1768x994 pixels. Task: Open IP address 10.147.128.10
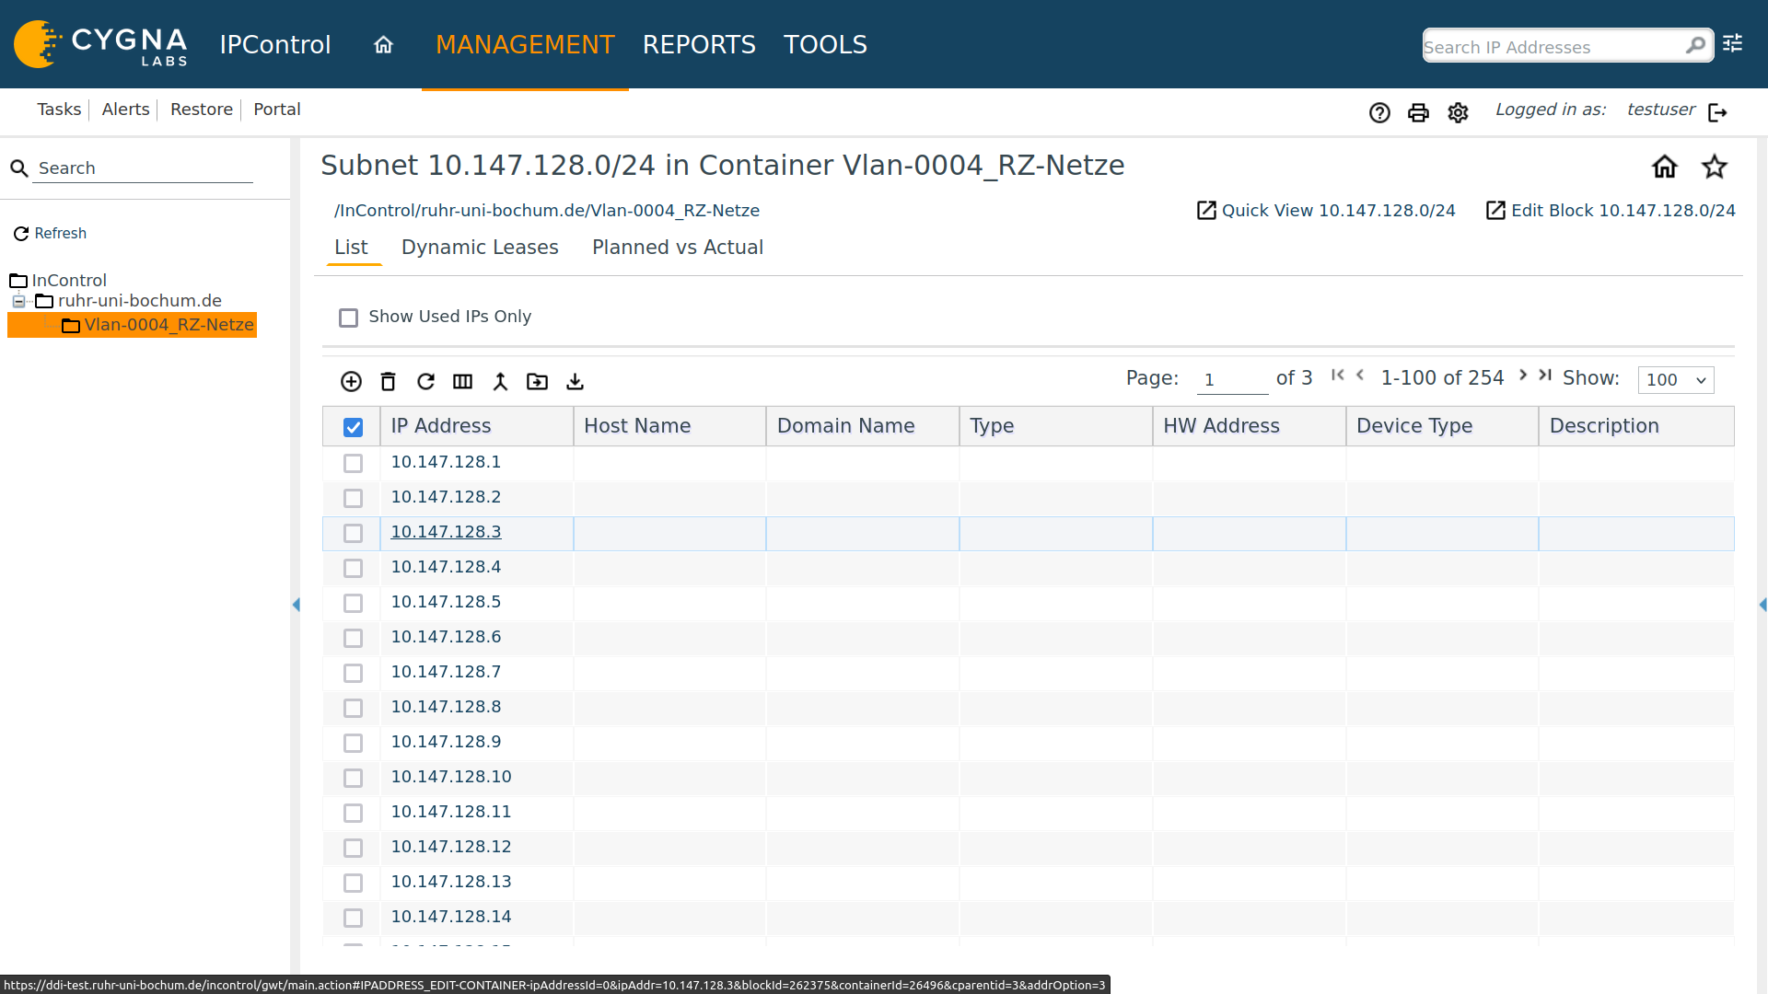451,777
